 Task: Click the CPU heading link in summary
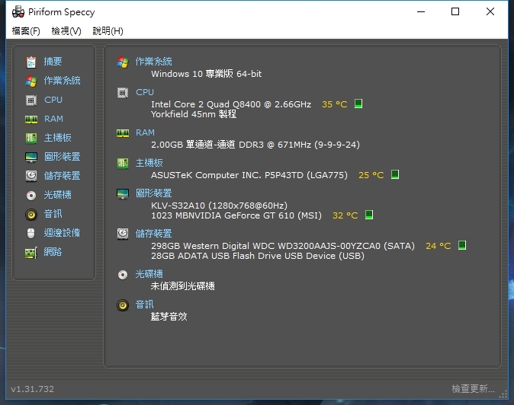(x=145, y=92)
